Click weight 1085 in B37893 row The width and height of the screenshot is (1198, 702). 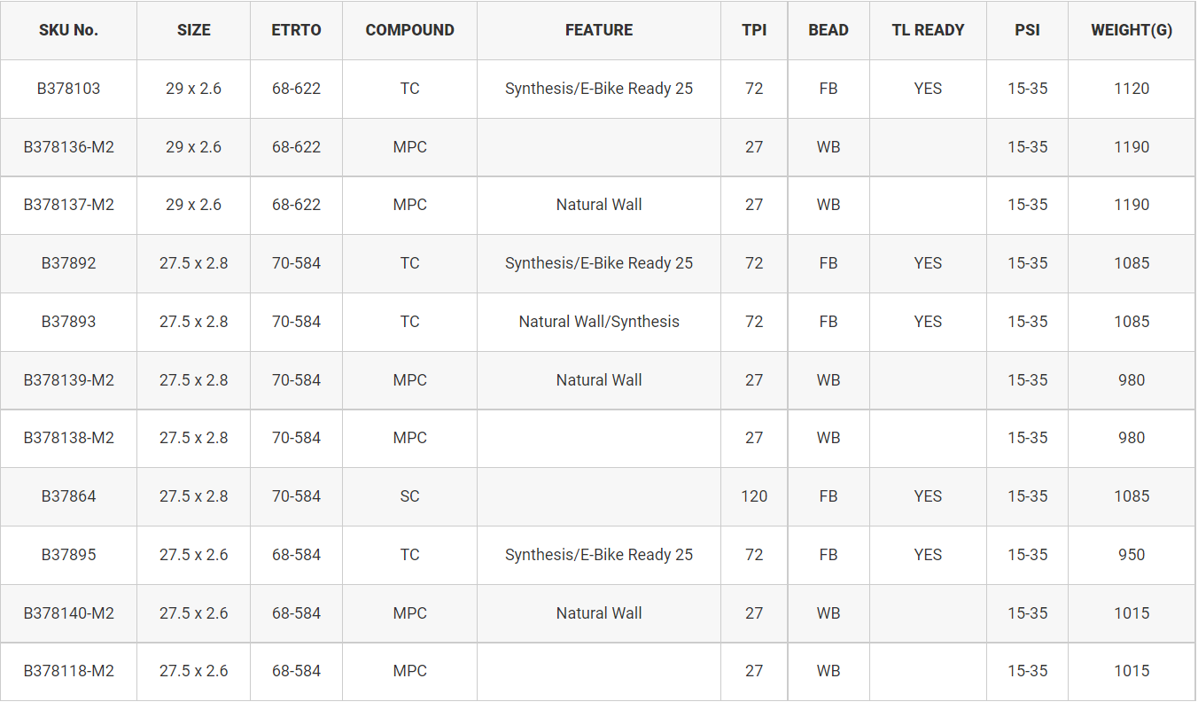pos(1132,322)
